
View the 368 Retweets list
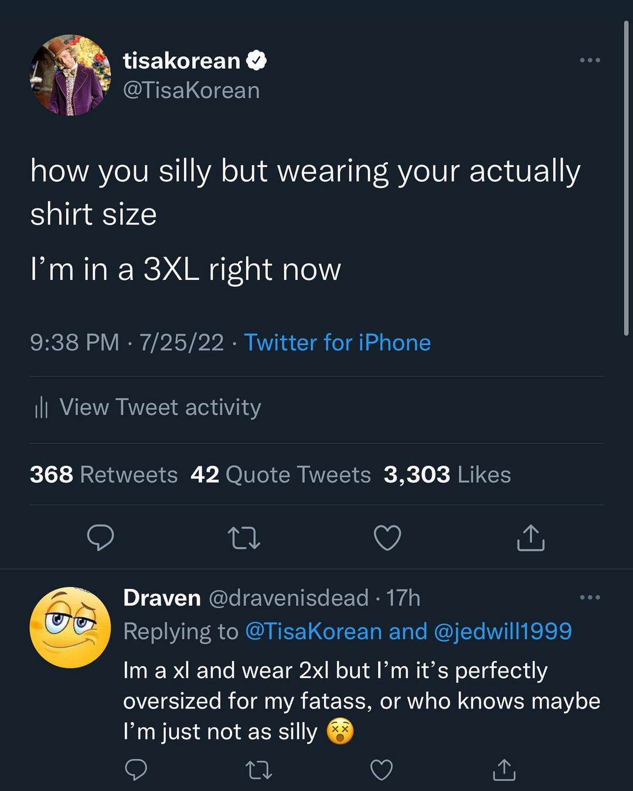pyautogui.click(x=104, y=475)
